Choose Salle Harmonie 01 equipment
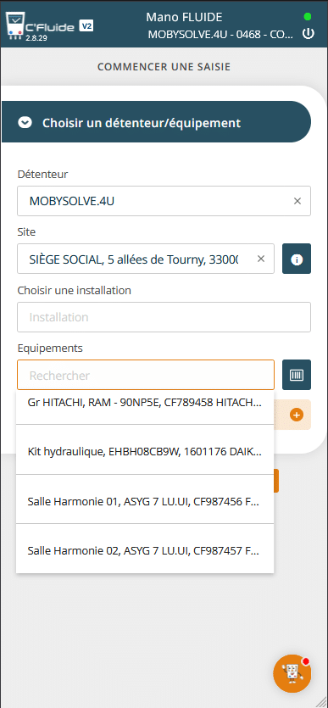Viewport: 328px width, 708px height. coord(145,499)
